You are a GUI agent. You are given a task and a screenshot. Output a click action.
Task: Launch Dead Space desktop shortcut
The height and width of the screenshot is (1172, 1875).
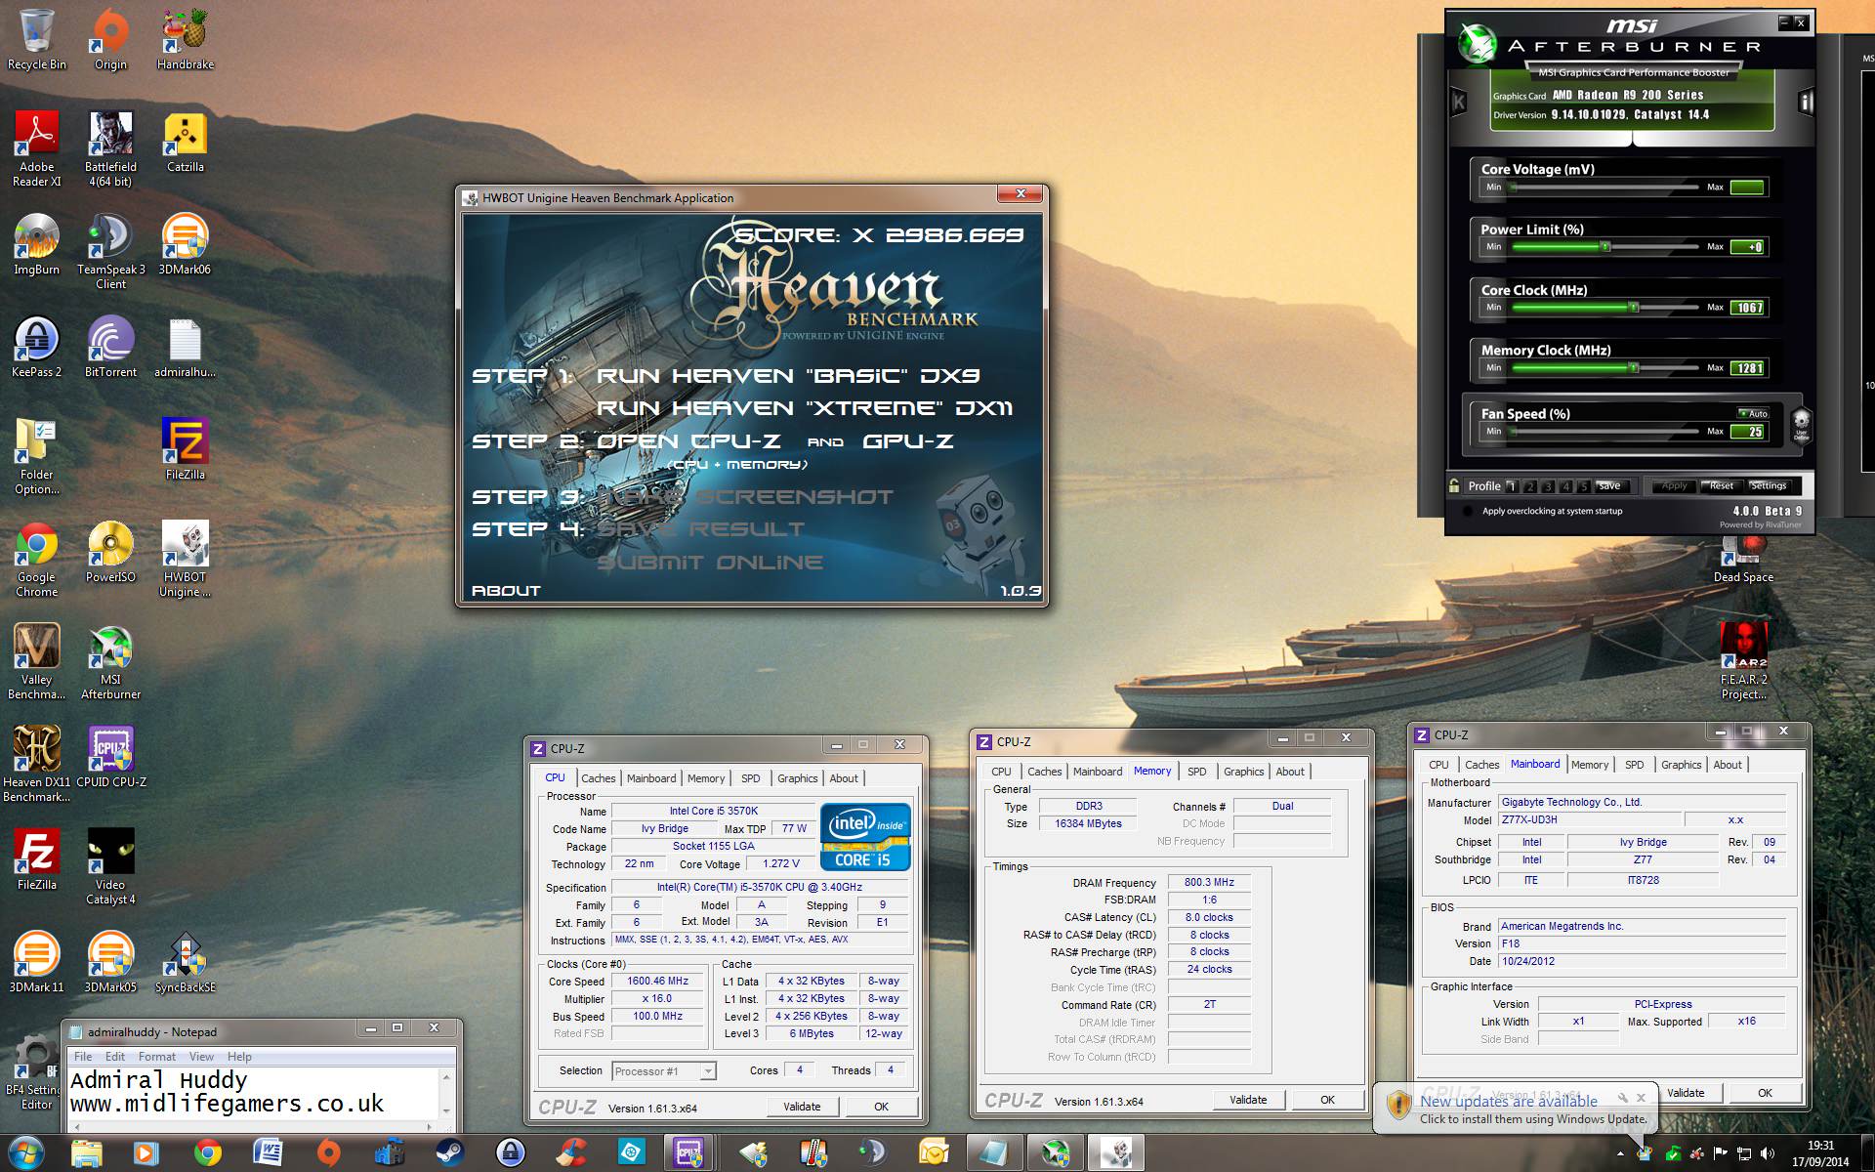pos(1743,560)
